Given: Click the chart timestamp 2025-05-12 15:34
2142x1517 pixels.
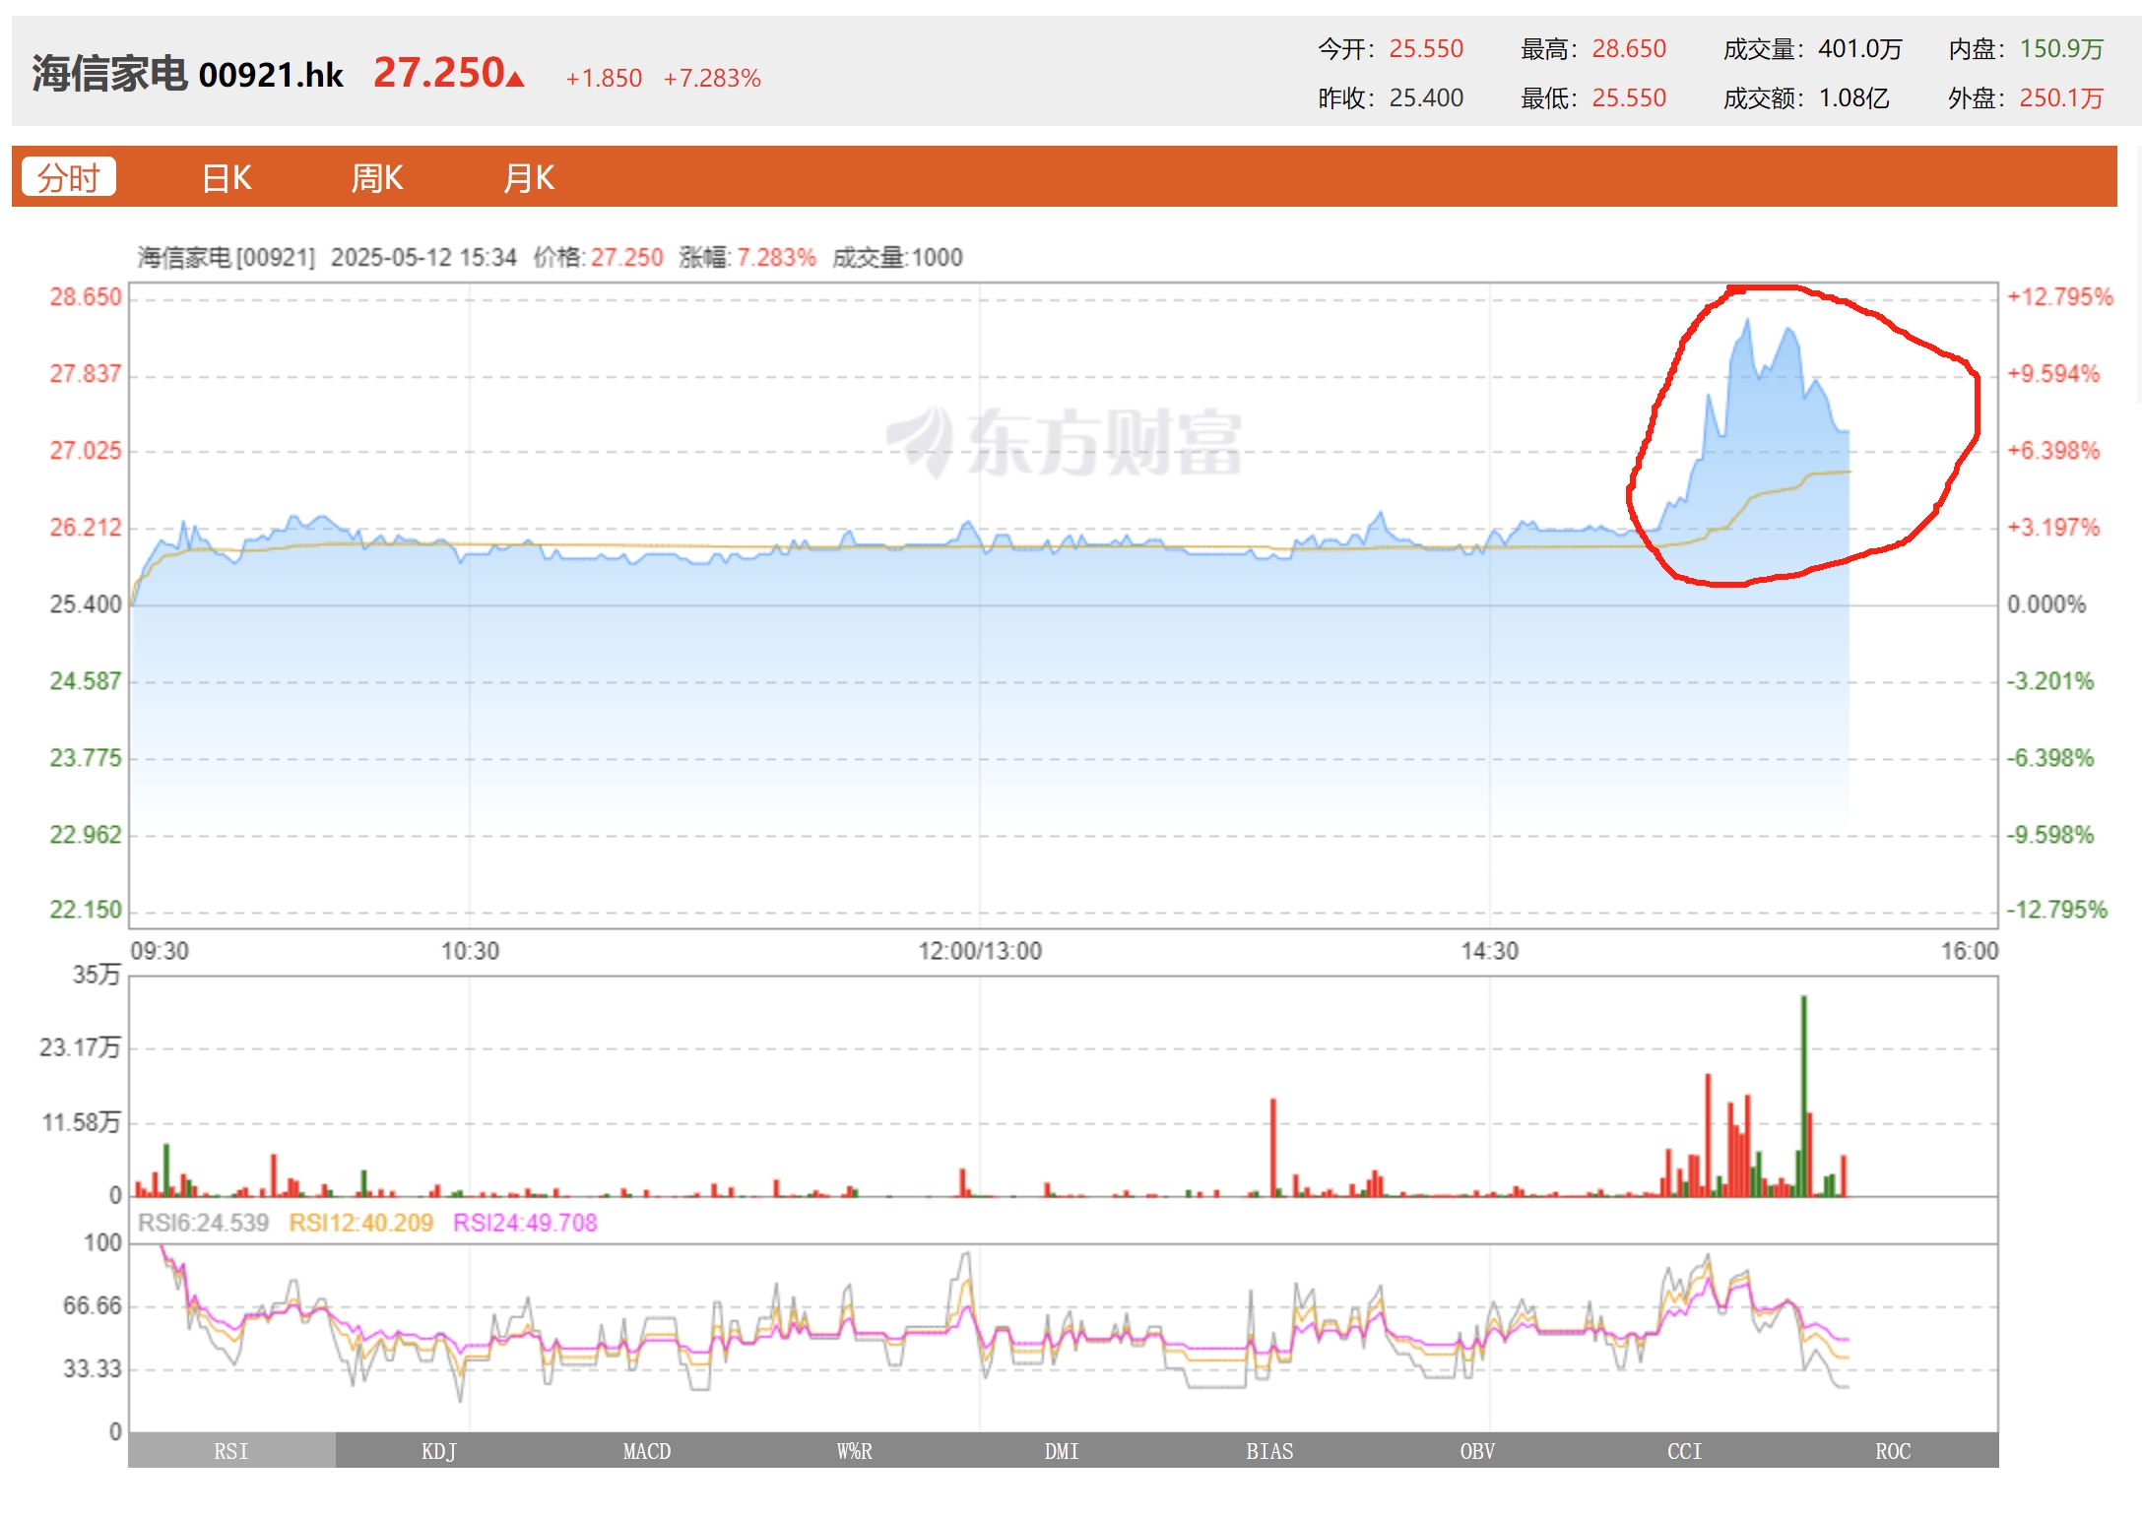Looking at the screenshot, I should click(x=423, y=257).
